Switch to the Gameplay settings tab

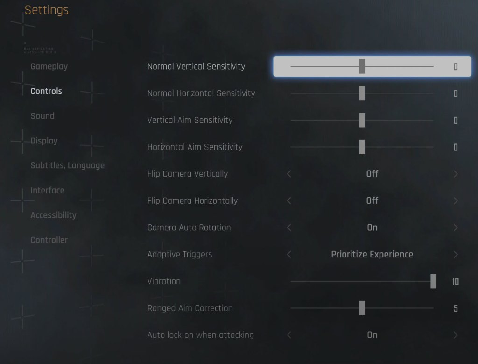coord(49,66)
